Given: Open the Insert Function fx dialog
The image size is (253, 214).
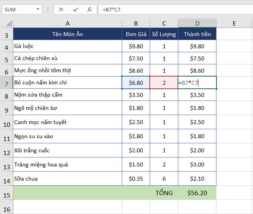Looking at the screenshot, I should [90, 9].
